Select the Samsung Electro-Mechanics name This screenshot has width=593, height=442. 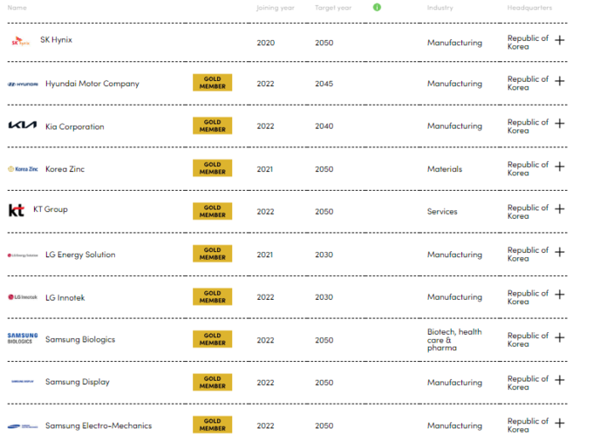(x=99, y=425)
